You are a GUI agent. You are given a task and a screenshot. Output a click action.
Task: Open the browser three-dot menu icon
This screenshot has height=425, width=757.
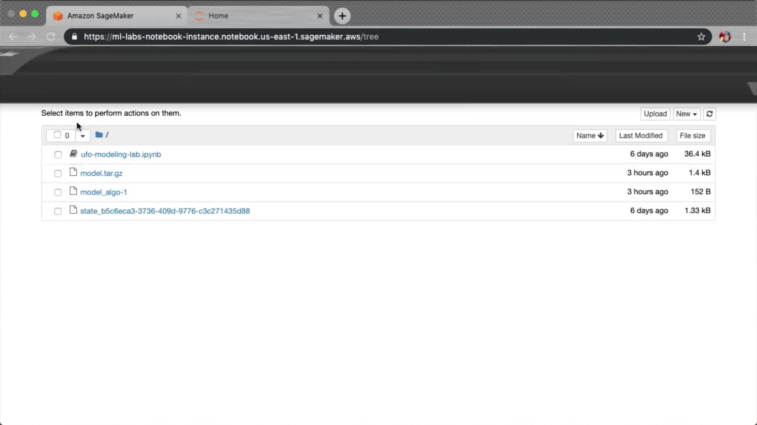point(744,37)
